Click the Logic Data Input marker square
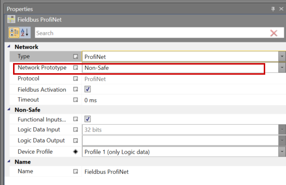The image size is (286, 185). point(75,130)
